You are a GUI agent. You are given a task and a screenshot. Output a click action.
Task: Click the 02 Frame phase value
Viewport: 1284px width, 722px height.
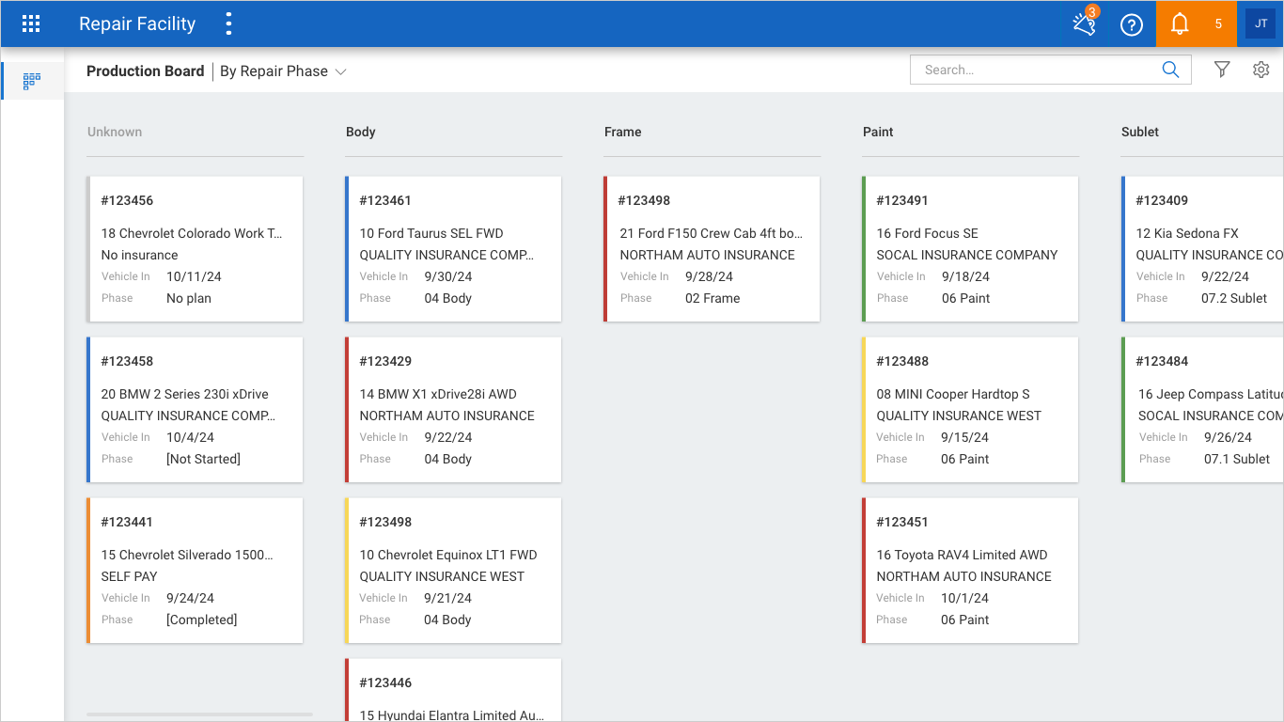(x=712, y=298)
